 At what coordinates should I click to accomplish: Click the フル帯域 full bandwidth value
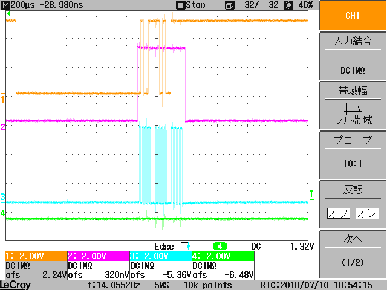(353, 120)
